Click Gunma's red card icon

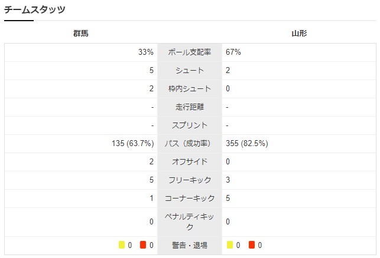coord(143,245)
